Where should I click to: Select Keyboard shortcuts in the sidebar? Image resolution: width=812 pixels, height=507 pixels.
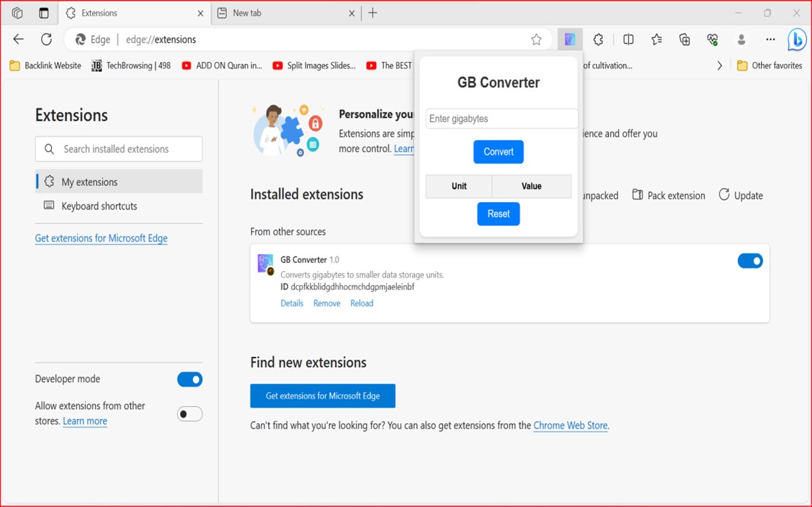[118, 206]
